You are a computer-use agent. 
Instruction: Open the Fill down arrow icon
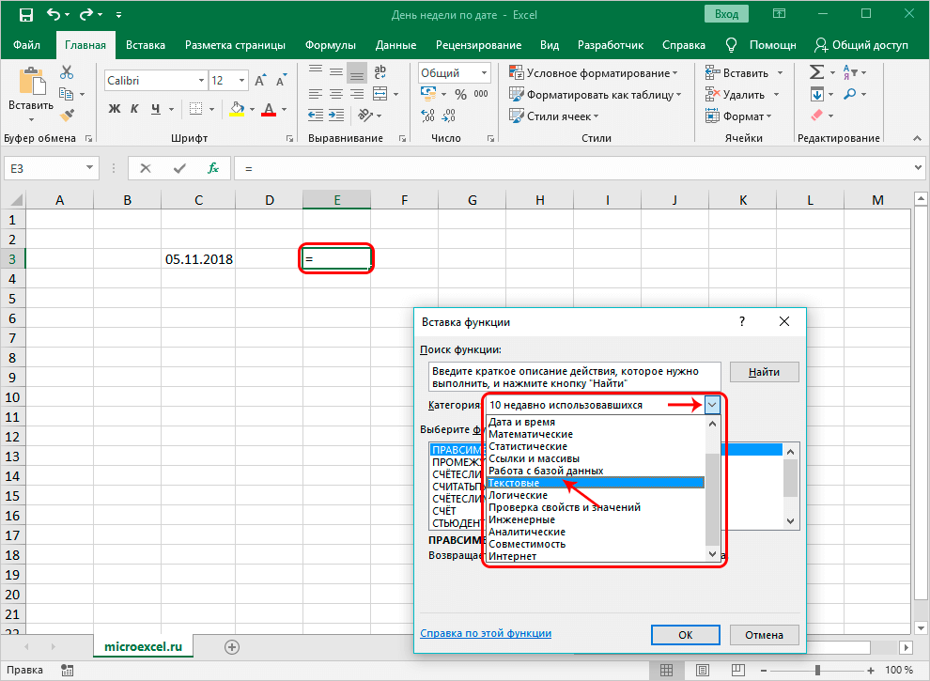coord(817,94)
